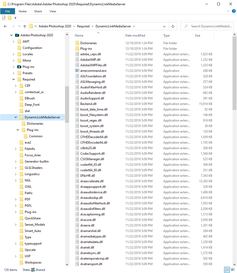Collapse the Adobe Photoshop 2020 tree node

[x=12, y=35]
